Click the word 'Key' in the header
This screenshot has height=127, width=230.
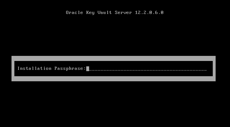tap(90, 12)
